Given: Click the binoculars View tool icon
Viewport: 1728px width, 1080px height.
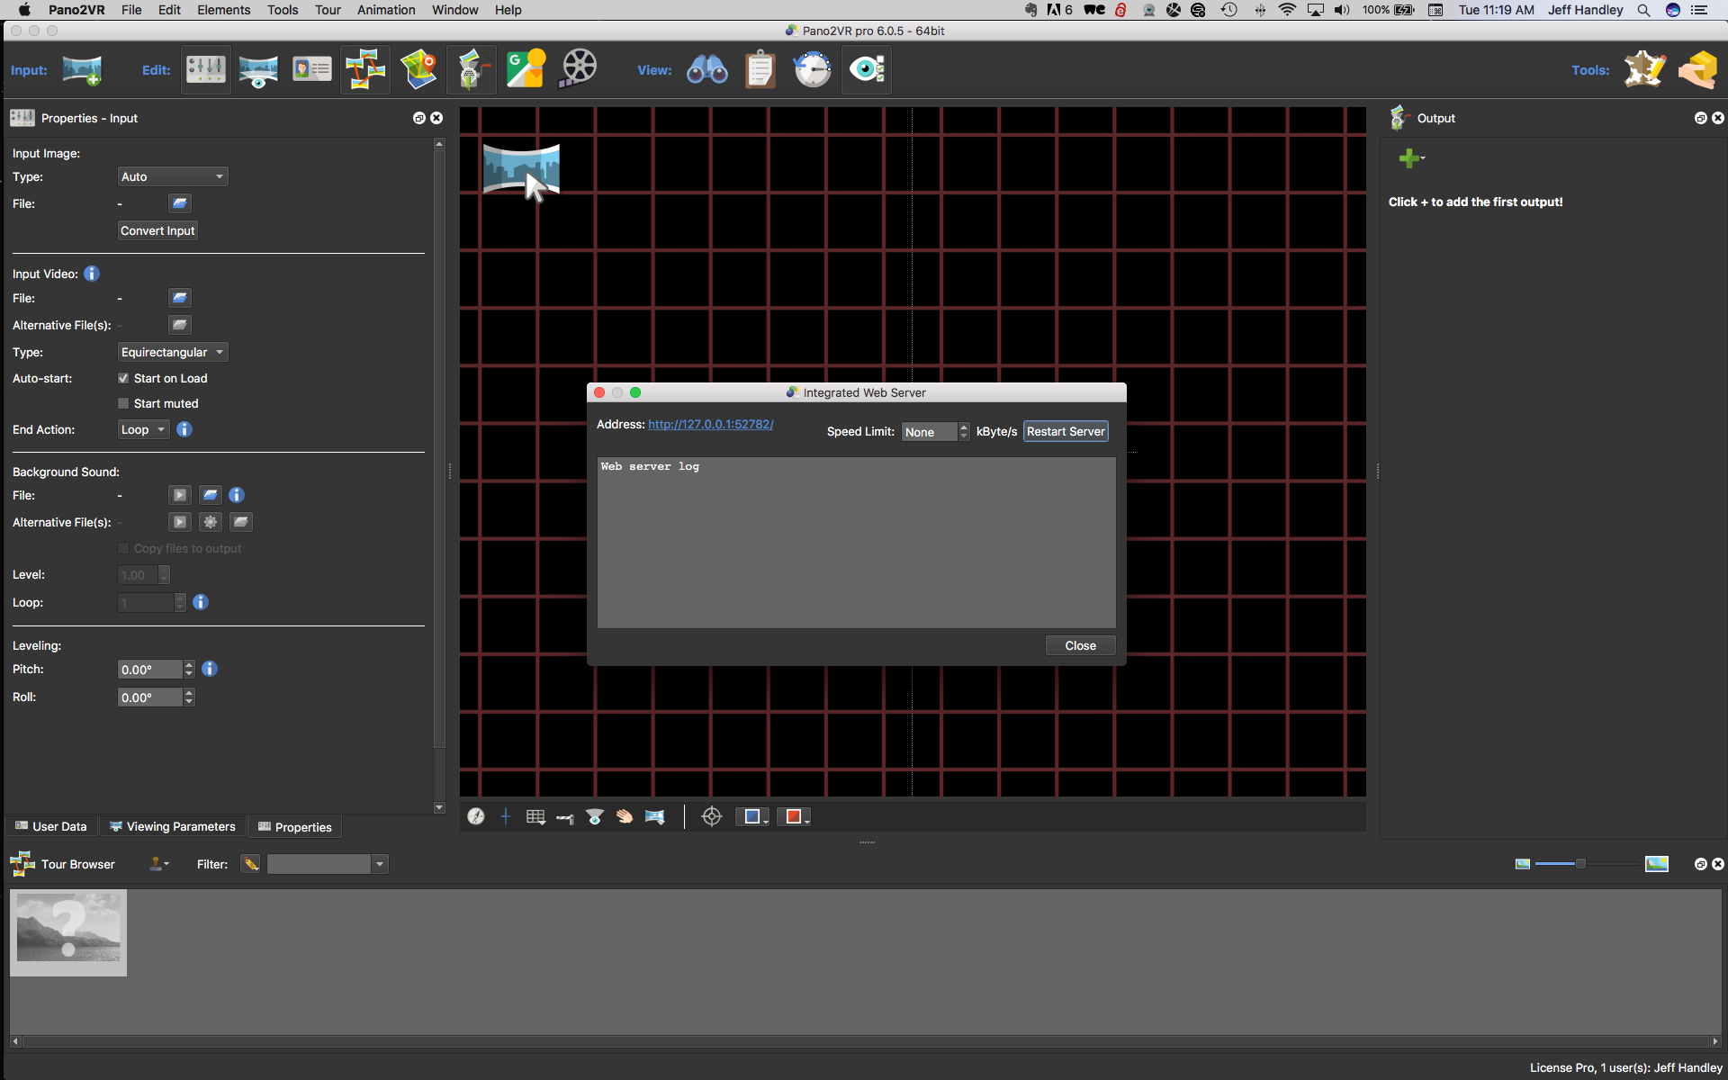Looking at the screenshot, I should coord(706,68).
